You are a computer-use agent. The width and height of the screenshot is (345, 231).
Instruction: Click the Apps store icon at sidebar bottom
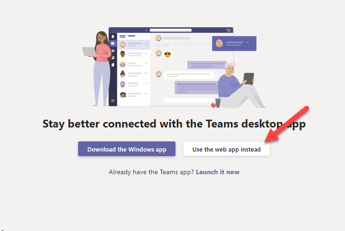click(x=113, y=101)
